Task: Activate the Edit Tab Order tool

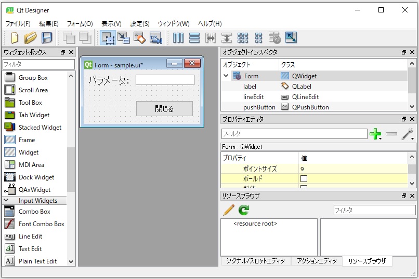Action: pyautogui.click(x=155, y=37)
